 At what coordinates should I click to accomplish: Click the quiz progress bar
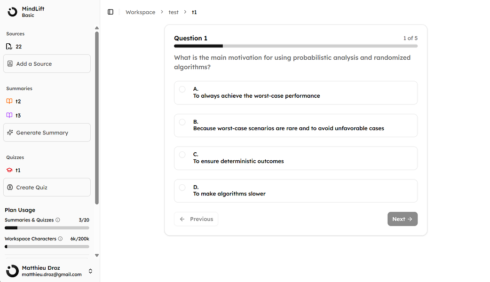point(295,46)
